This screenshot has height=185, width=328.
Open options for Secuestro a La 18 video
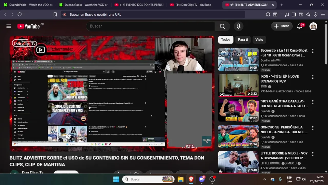pyautogui.click(x=313, y=51)
